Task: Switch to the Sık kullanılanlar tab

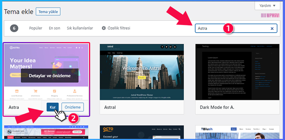Action: point(80,28)
